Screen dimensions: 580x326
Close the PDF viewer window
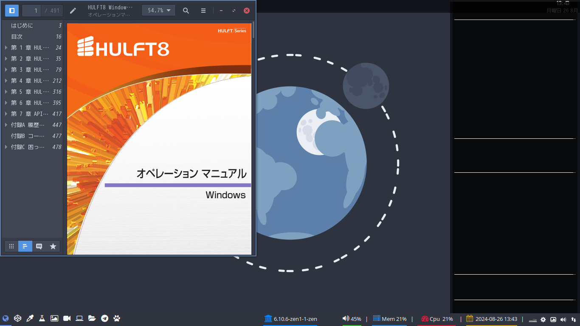[247, 11]
